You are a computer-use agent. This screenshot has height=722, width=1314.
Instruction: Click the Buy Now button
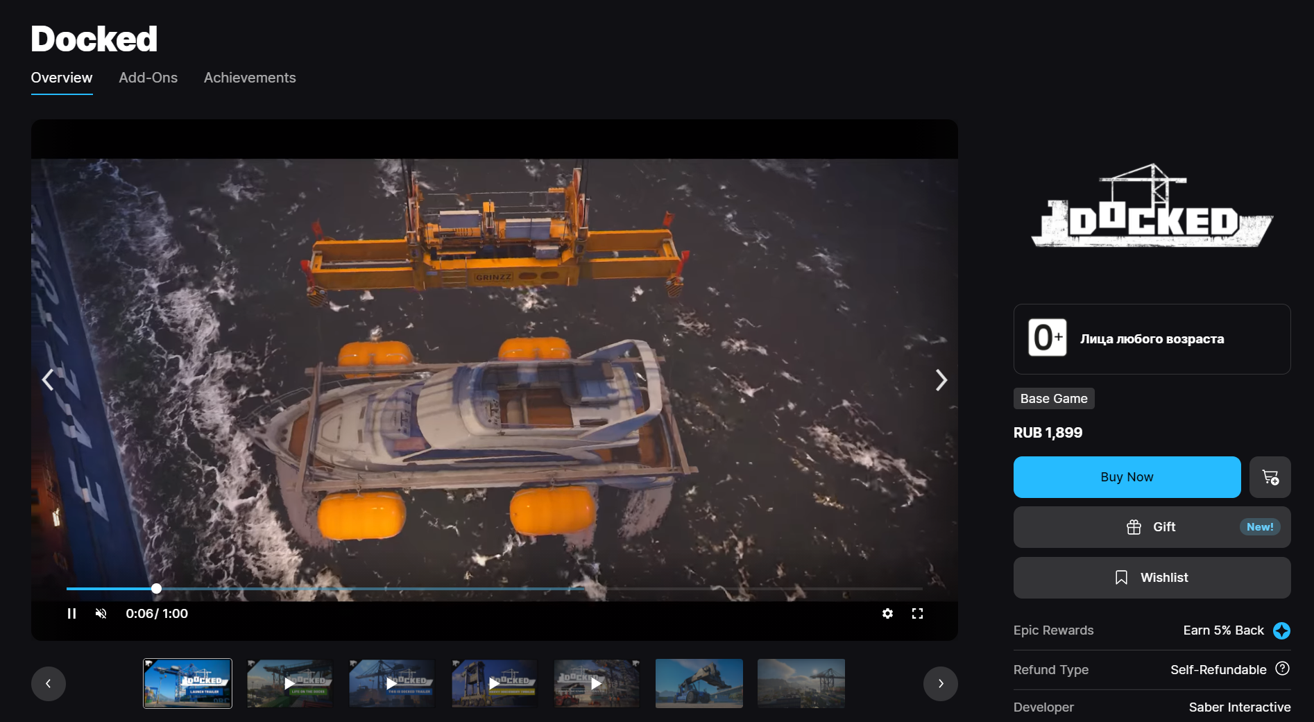[x=1127, y=477]
